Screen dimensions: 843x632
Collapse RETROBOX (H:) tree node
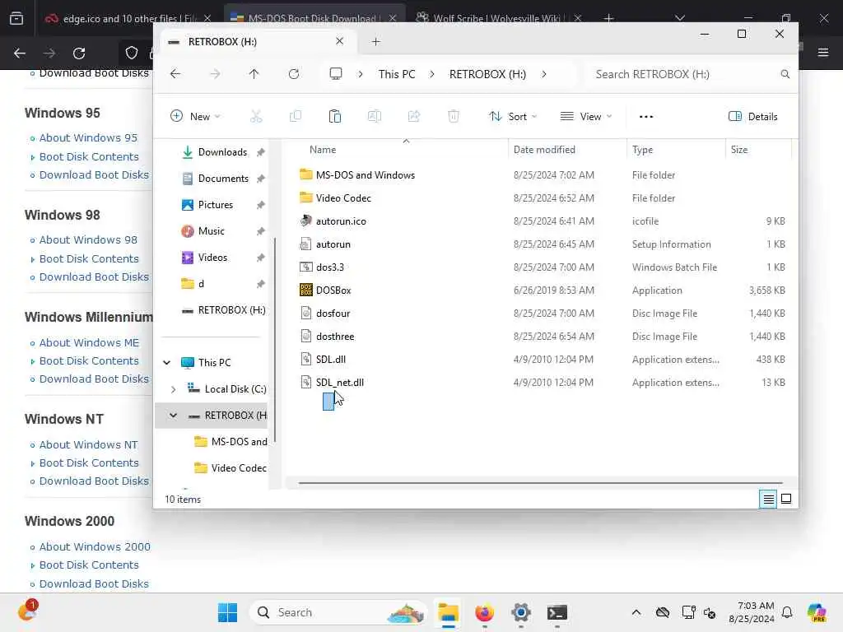[173, 416]
